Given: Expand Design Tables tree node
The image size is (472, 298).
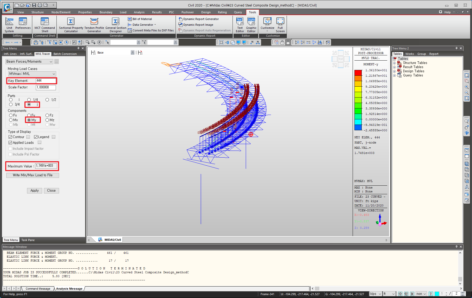Looking at the screenshot, I should 394,71.
